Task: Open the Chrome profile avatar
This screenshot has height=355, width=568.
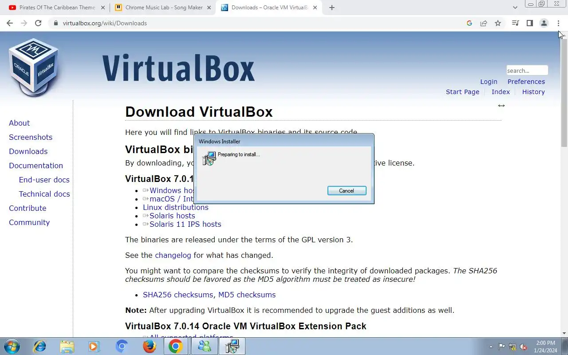Action: click(x=544, y=23)
